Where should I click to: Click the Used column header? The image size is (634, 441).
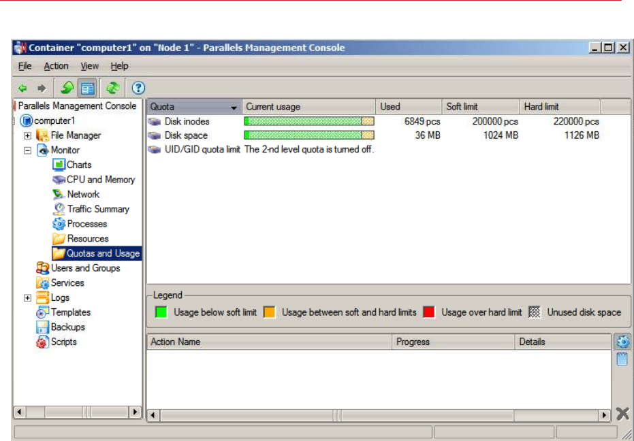409,107
